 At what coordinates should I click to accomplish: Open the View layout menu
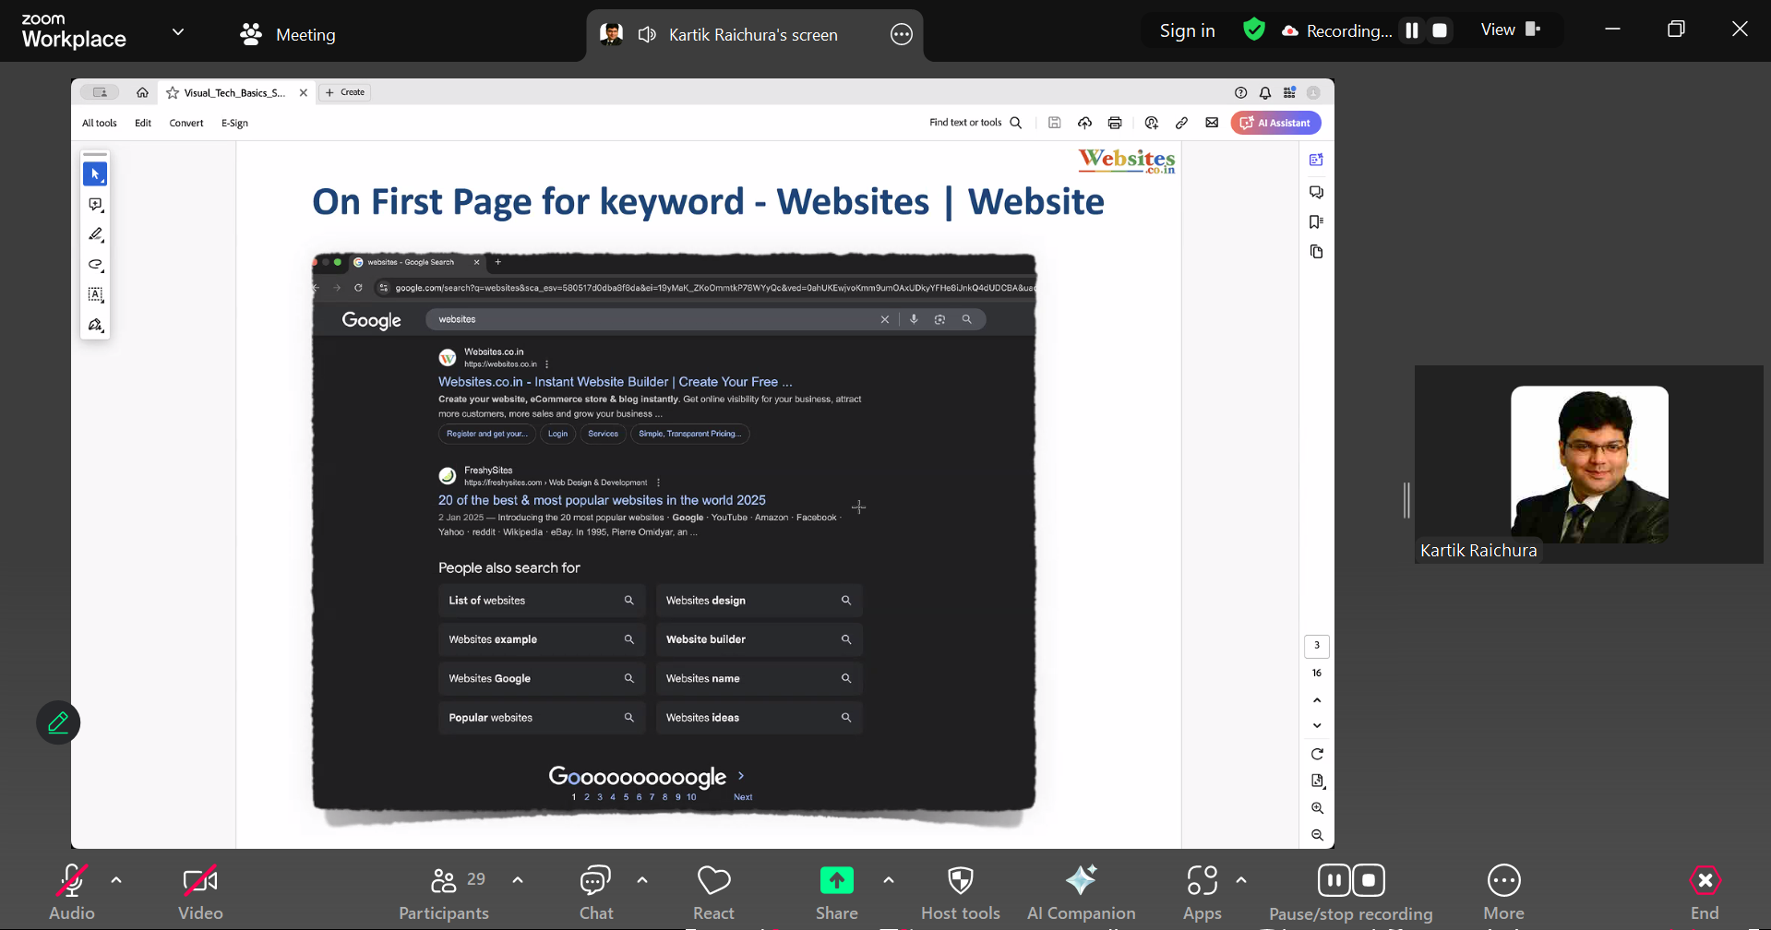click(1511, 30)
